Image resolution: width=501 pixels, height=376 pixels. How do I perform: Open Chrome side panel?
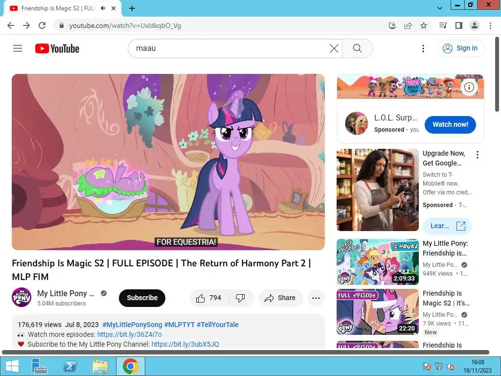pyautogui.click(x=459, y=25)
